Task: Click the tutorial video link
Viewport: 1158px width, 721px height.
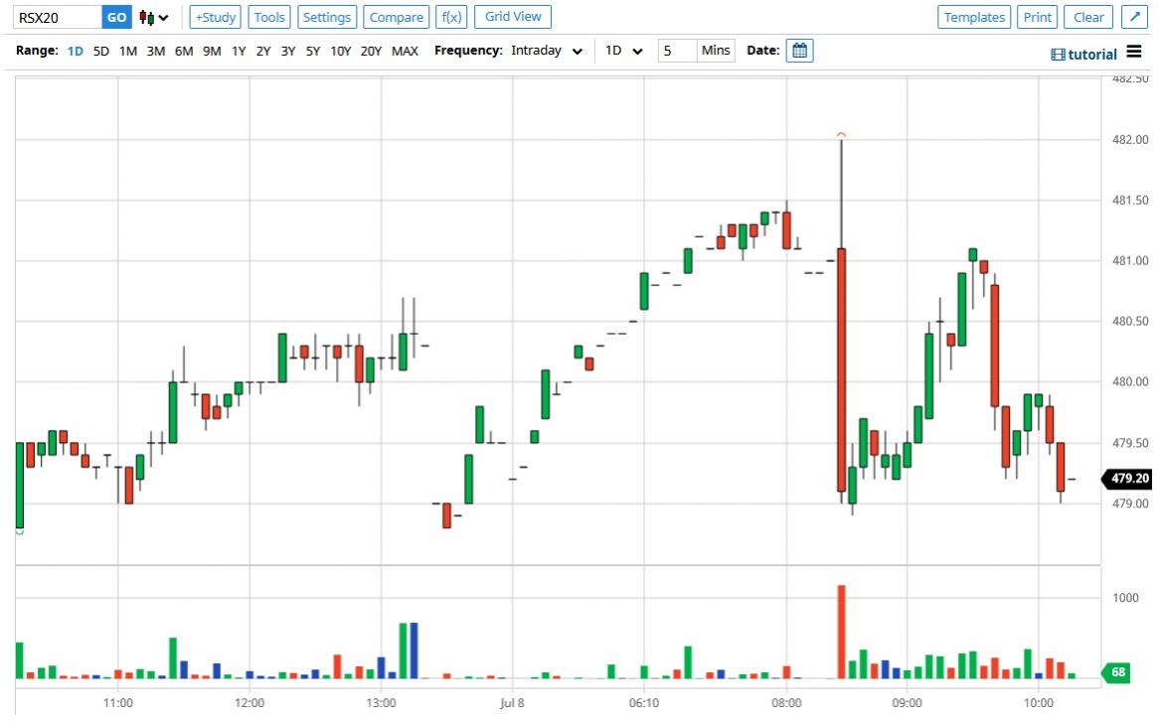Action: 1083,55
